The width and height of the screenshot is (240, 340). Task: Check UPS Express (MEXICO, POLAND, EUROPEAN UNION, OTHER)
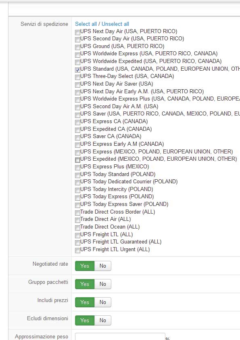[x=77, y=153]
